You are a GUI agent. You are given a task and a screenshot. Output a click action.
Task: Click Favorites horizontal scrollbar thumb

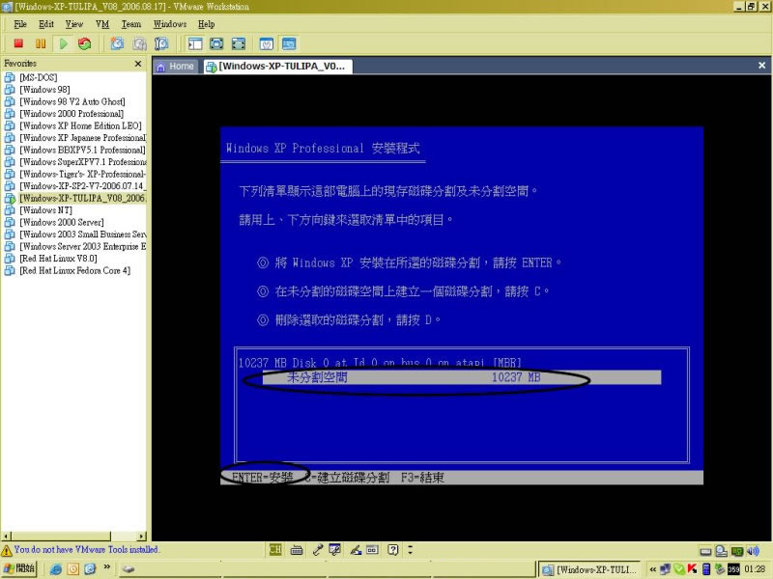(61, 537)
